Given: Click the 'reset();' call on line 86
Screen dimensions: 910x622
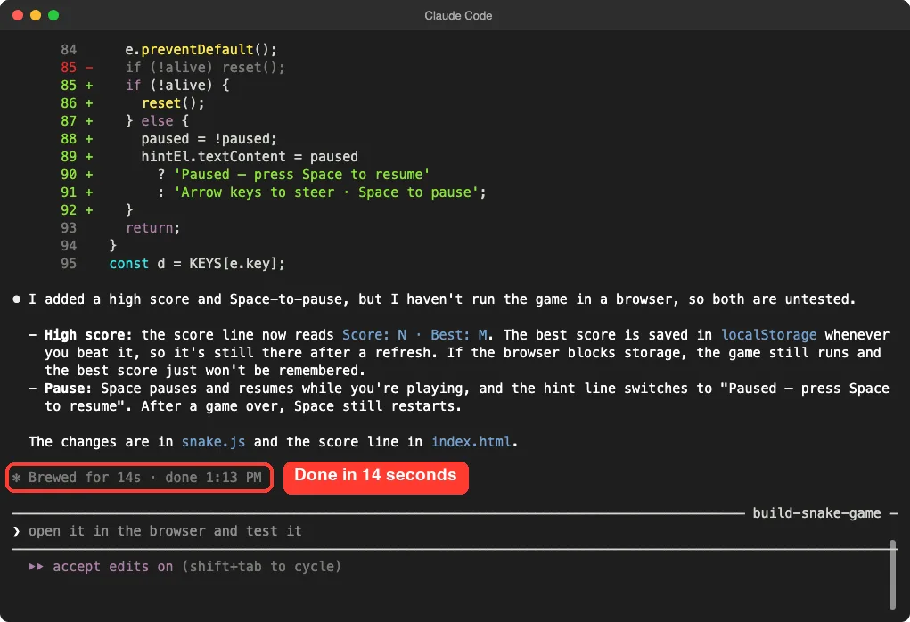Looking at the screenshot, I should point(173,103).
